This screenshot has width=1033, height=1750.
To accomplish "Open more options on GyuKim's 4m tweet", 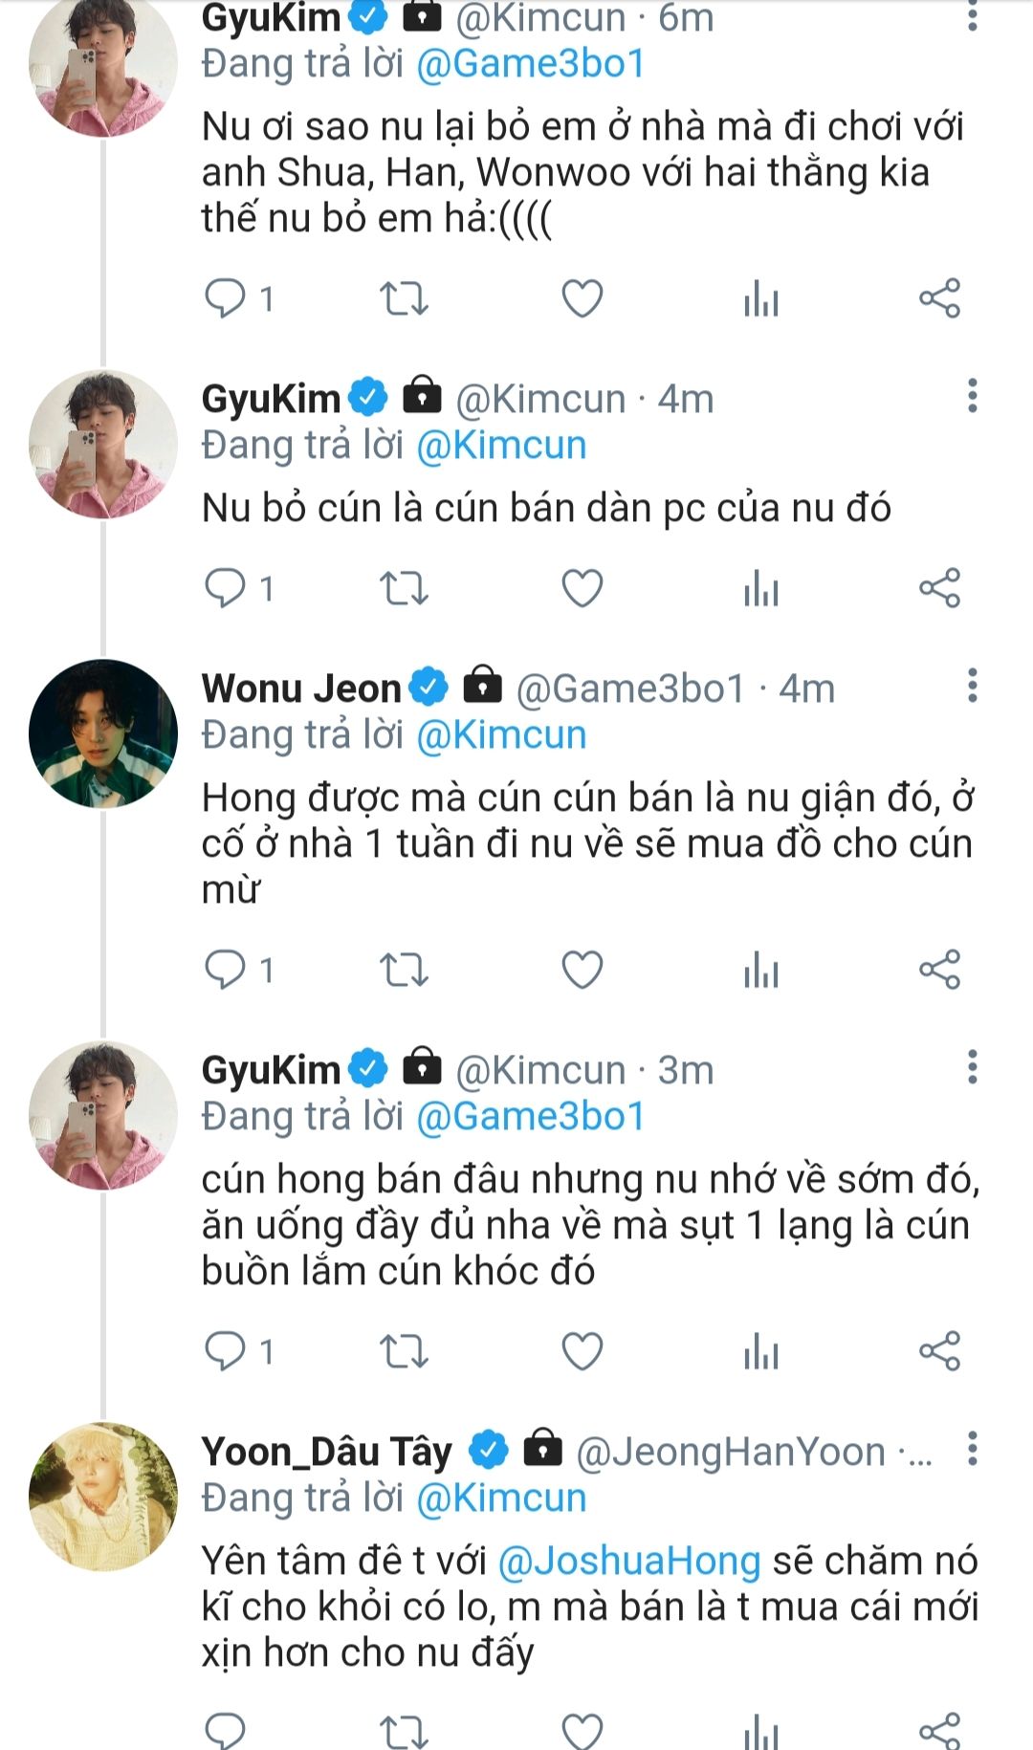I will pos(972,396).
